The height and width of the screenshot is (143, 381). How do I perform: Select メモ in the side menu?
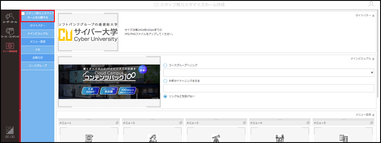38,50
